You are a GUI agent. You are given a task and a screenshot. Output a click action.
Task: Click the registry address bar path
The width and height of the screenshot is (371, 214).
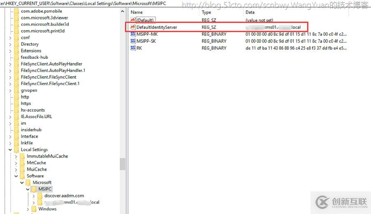[83, 3]
